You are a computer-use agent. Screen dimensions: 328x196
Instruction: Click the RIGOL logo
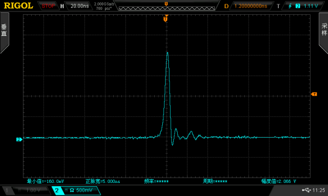click(19, 5)
